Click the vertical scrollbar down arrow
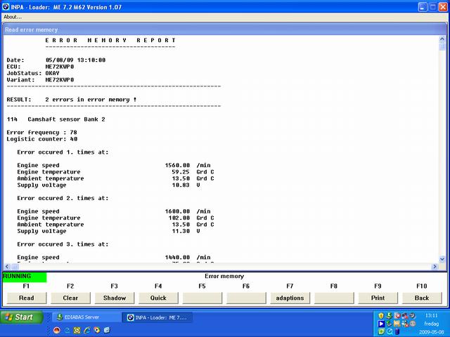Viewport: 450px width, 337px height. (x=443, y=259)
